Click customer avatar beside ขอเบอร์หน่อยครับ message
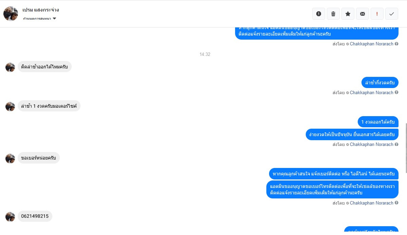This screenshot has height=235, width=407. tap(10, 158)
